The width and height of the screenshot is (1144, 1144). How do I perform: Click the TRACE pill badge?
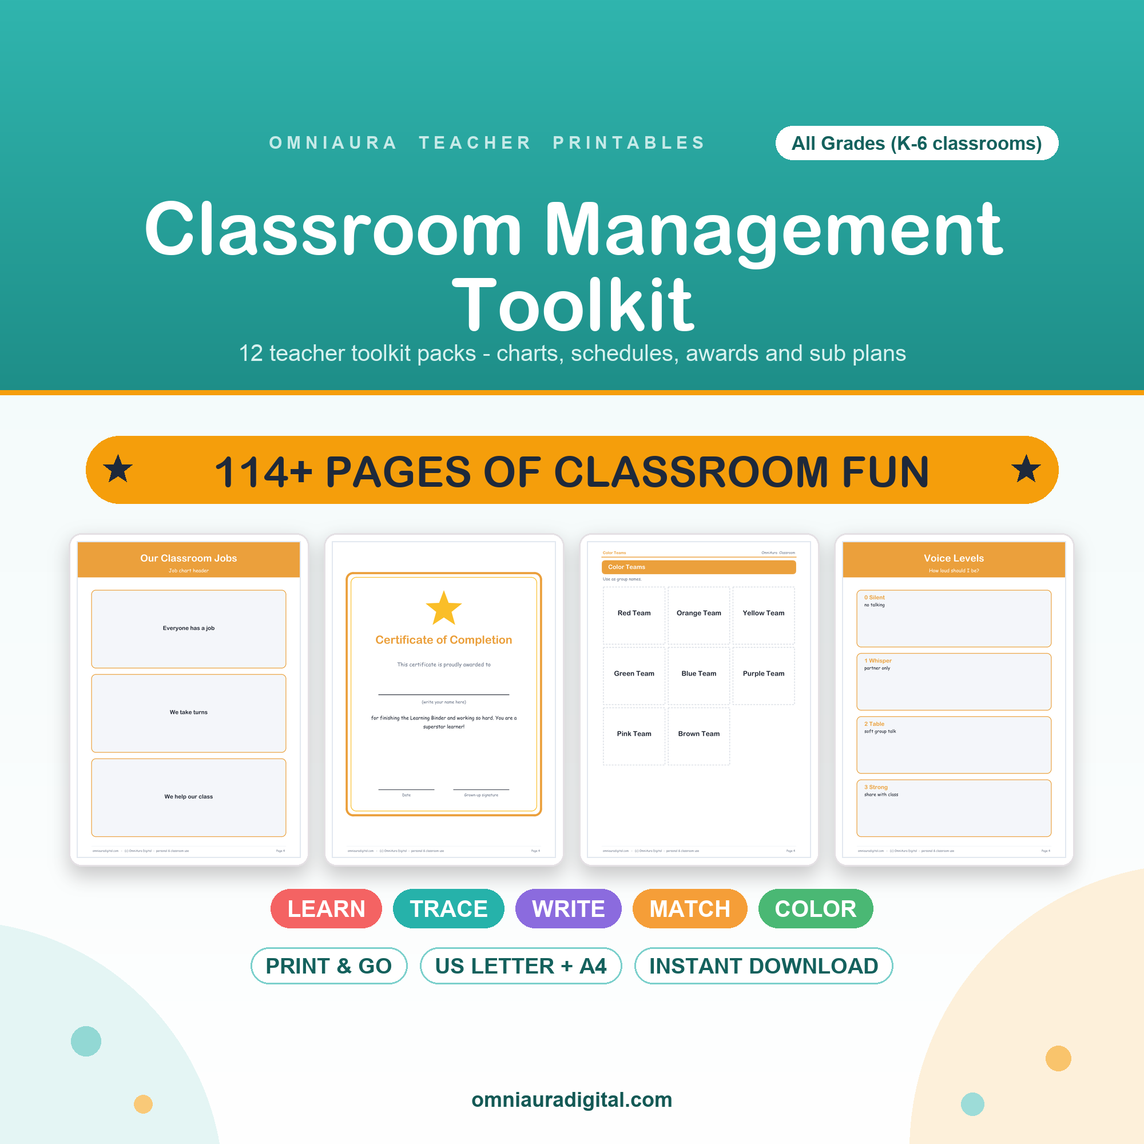[448, 908]
